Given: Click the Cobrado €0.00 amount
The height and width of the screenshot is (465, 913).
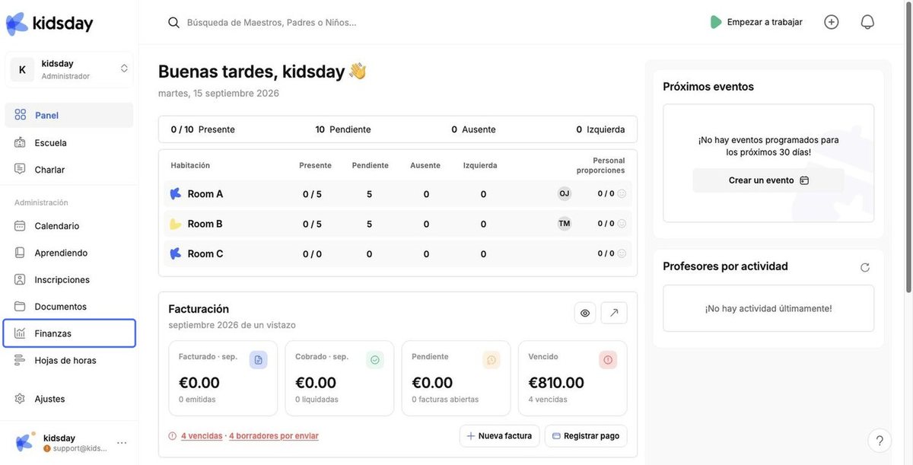Looking at the screenshot, I should [316, 383].
